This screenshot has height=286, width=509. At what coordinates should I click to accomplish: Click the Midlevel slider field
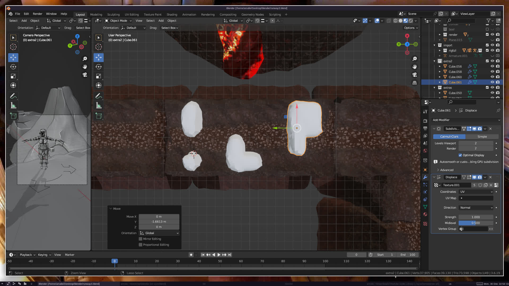pos(476,223)
